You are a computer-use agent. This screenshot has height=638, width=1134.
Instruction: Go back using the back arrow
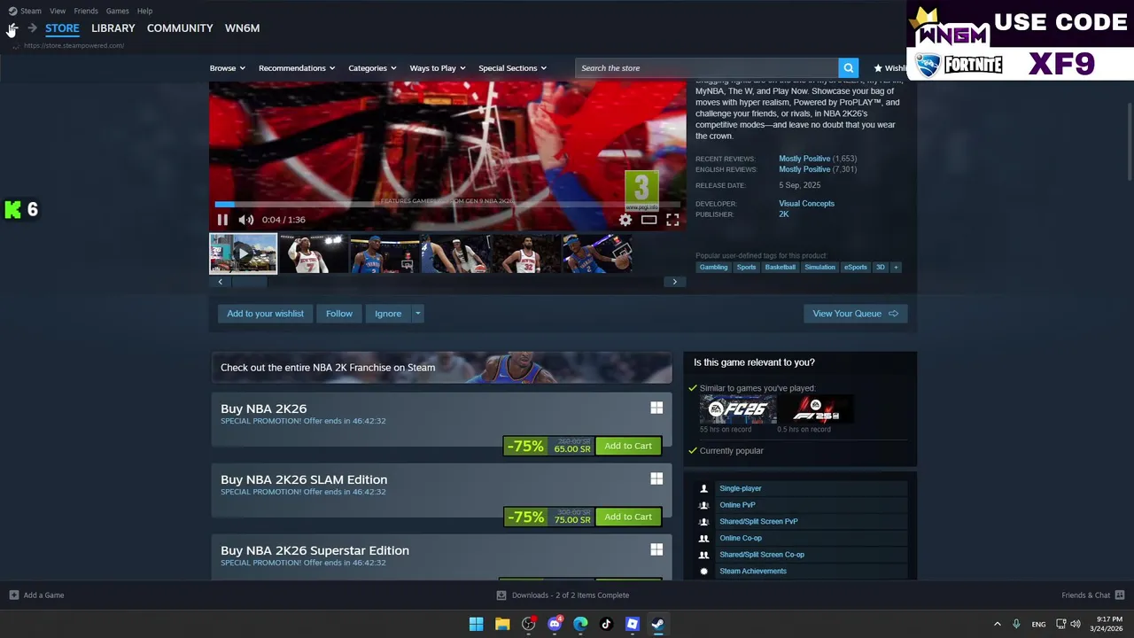[12, 28]
